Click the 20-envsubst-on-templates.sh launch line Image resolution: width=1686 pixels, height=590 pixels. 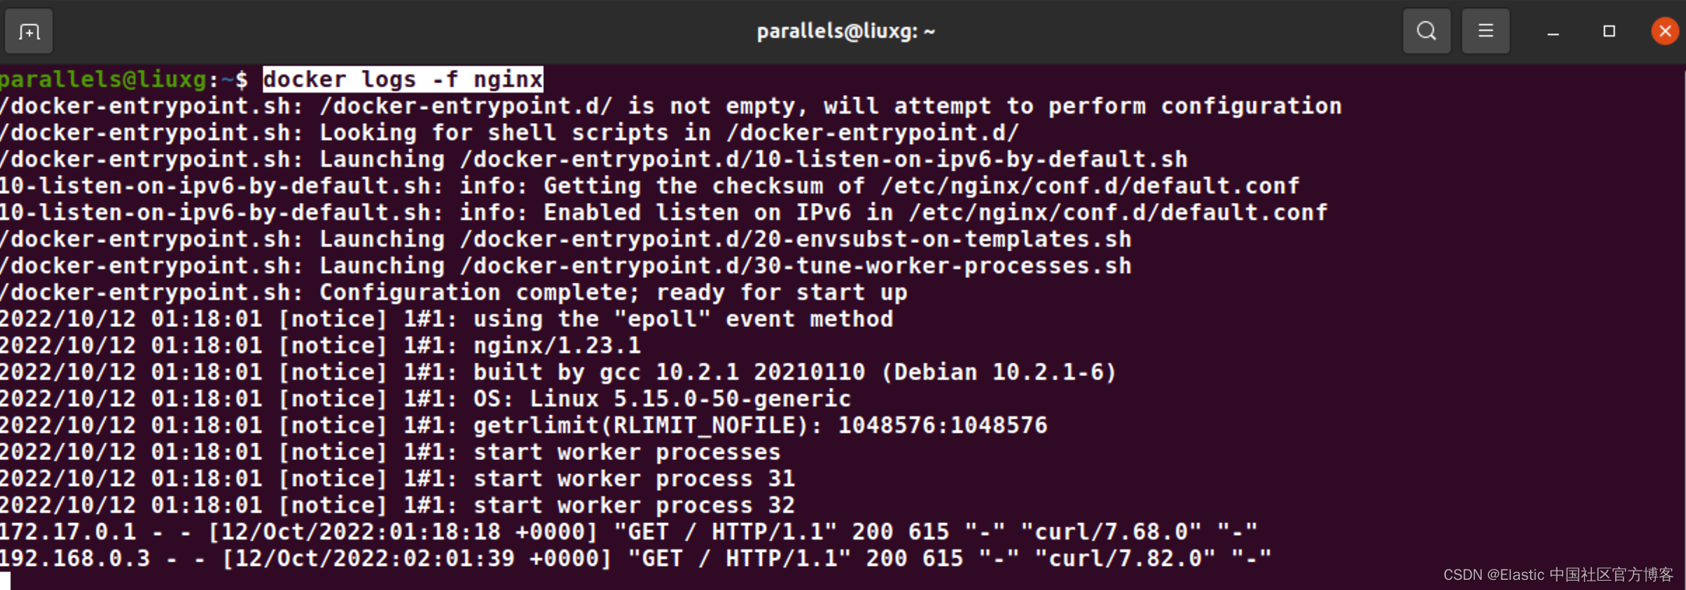coord(566,239)
